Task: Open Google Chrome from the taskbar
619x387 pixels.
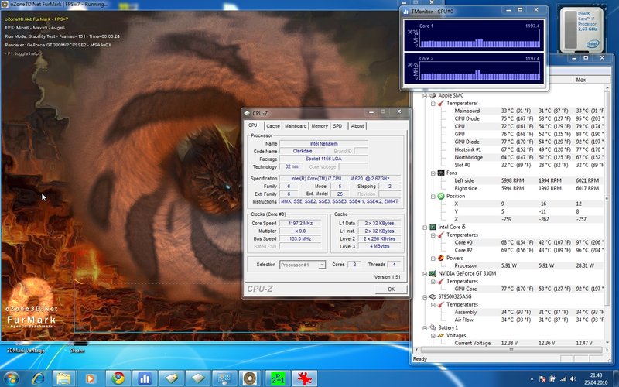Action: 117,378
